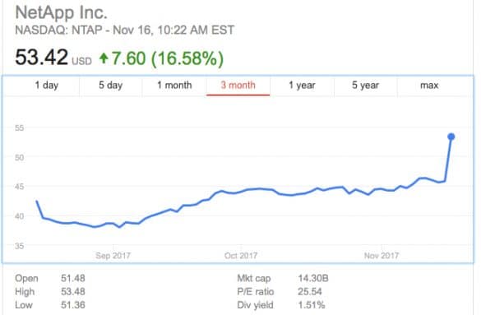Screen dimensions: 481x315
Task: Switch to the 1 day tab
Action: (x=46, y=86)
